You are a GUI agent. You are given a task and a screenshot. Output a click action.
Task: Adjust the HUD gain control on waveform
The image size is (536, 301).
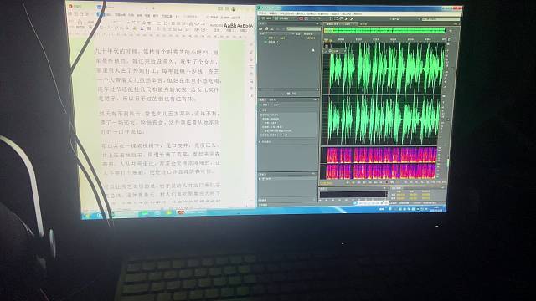(x=335, y=51)
